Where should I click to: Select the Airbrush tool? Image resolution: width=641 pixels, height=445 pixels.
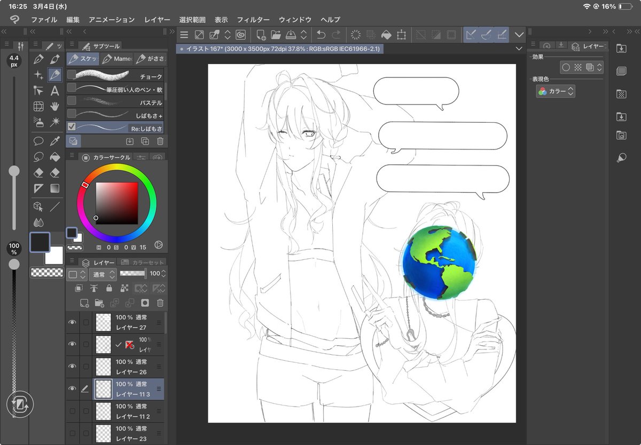(x=38, y=122)
